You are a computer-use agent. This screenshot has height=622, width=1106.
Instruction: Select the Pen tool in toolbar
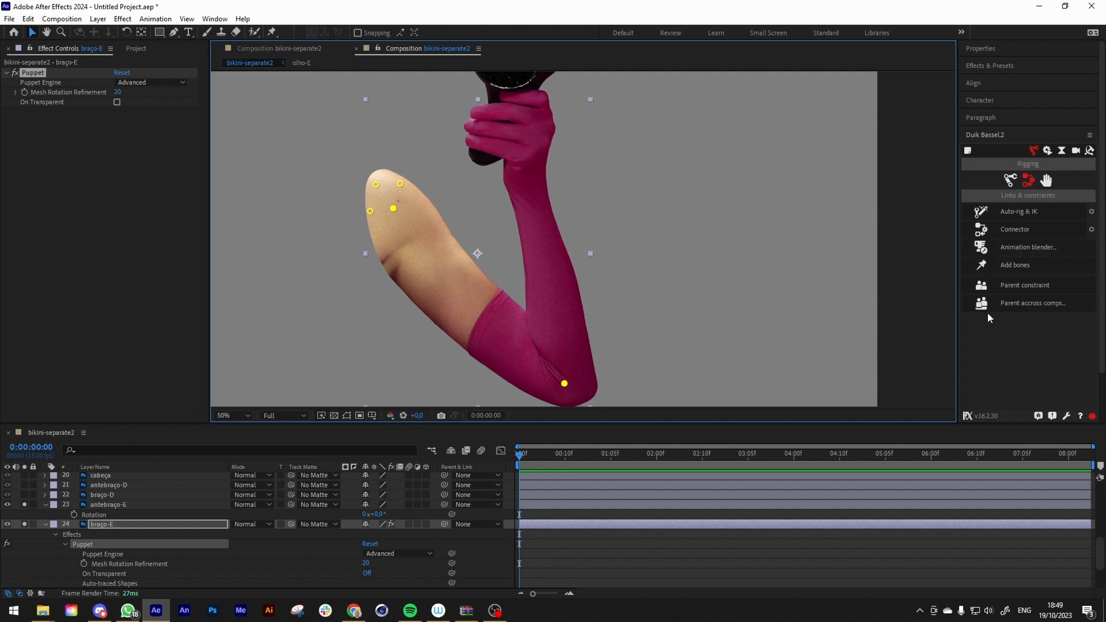(174, 32)
